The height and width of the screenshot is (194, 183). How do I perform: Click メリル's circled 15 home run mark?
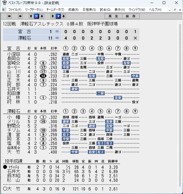(x=43, y=122)
